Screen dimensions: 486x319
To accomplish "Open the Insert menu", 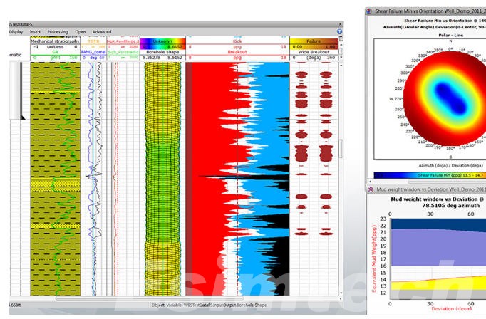I will [x=36, y=32].
